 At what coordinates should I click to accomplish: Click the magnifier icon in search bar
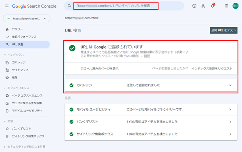[69, 6]
